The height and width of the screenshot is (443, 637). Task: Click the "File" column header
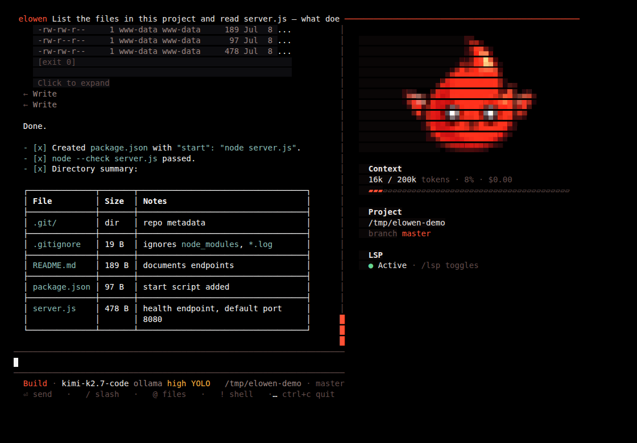(x=42, y=201)
